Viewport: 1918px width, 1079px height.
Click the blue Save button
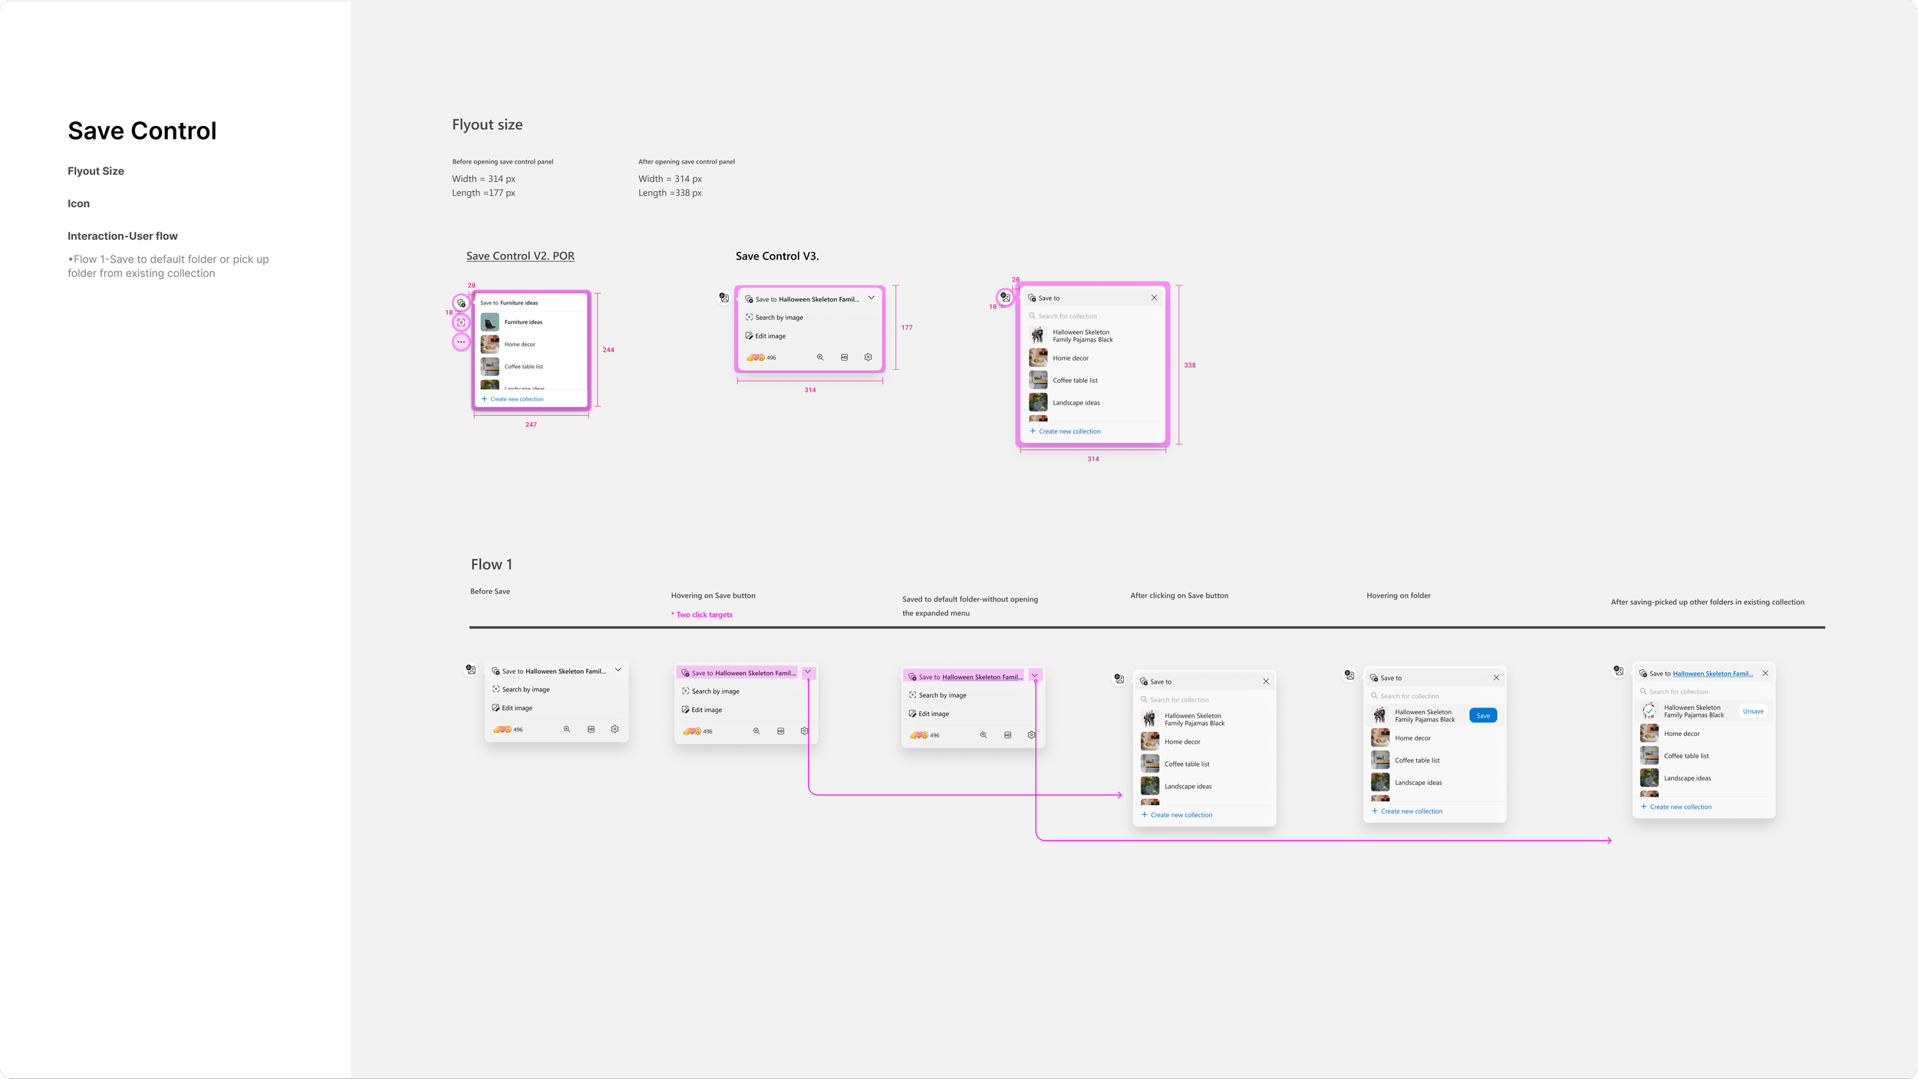[x=1483, y=715]
